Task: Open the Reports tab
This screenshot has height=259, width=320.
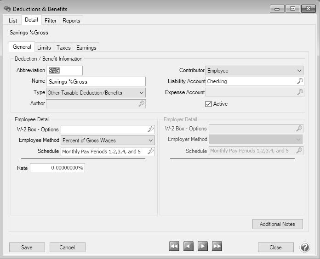Action: (x=71, y=21)
